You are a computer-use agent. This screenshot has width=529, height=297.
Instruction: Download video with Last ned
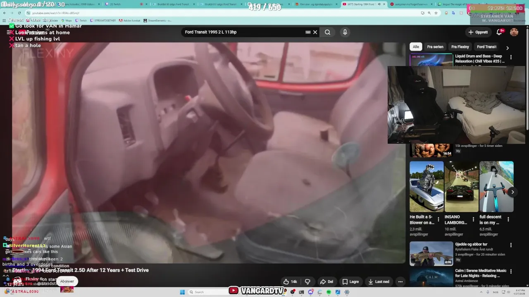tap(379, 282)
